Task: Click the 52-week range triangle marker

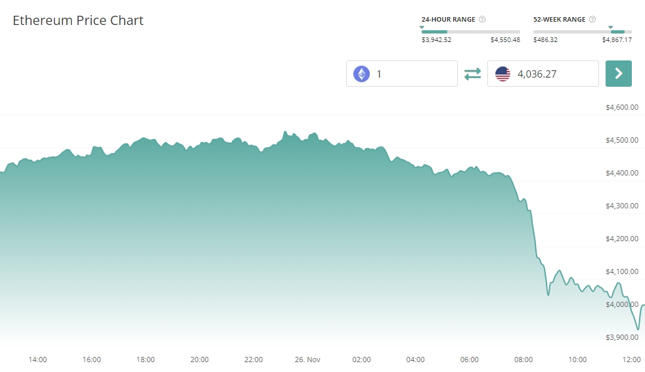Action: [611, 27]
